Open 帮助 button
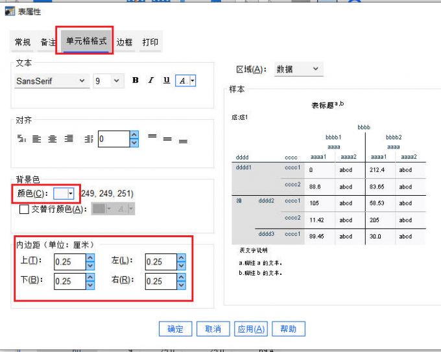The width and height of the screenshot is (441, 352). tap(289, 329)
